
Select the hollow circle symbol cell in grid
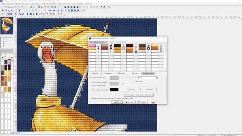click(x=148, y=51)
